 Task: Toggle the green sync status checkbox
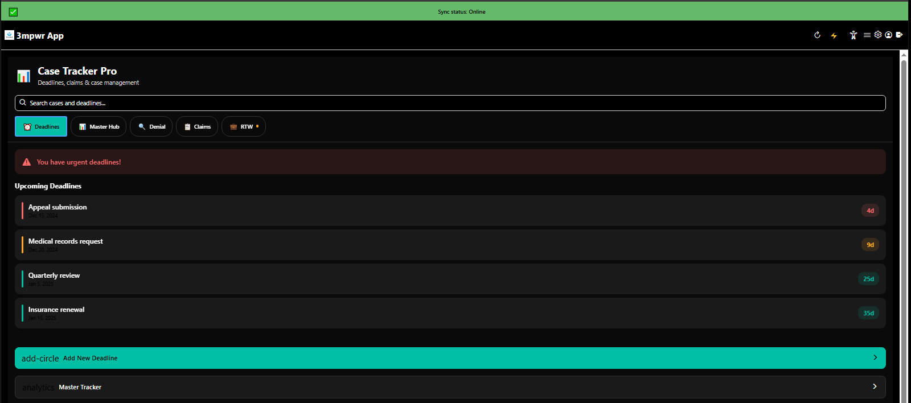[13, 12]
